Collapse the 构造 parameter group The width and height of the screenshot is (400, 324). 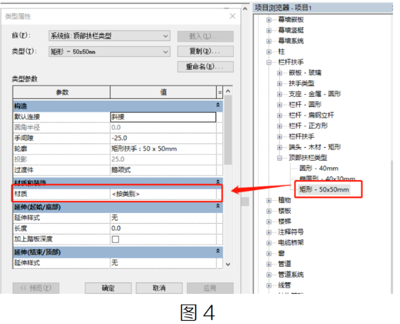tap(218, 105)
